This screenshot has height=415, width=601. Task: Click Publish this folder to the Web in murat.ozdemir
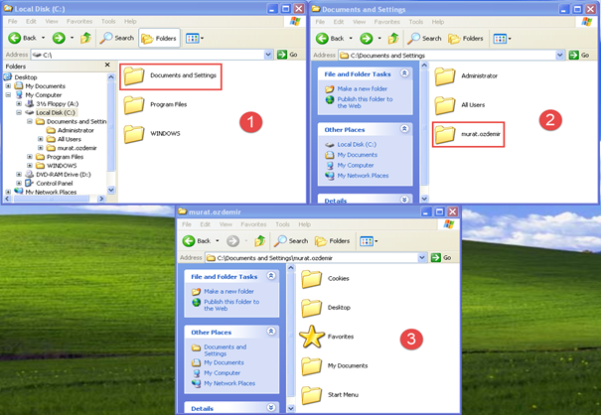[x=231, y=305]
